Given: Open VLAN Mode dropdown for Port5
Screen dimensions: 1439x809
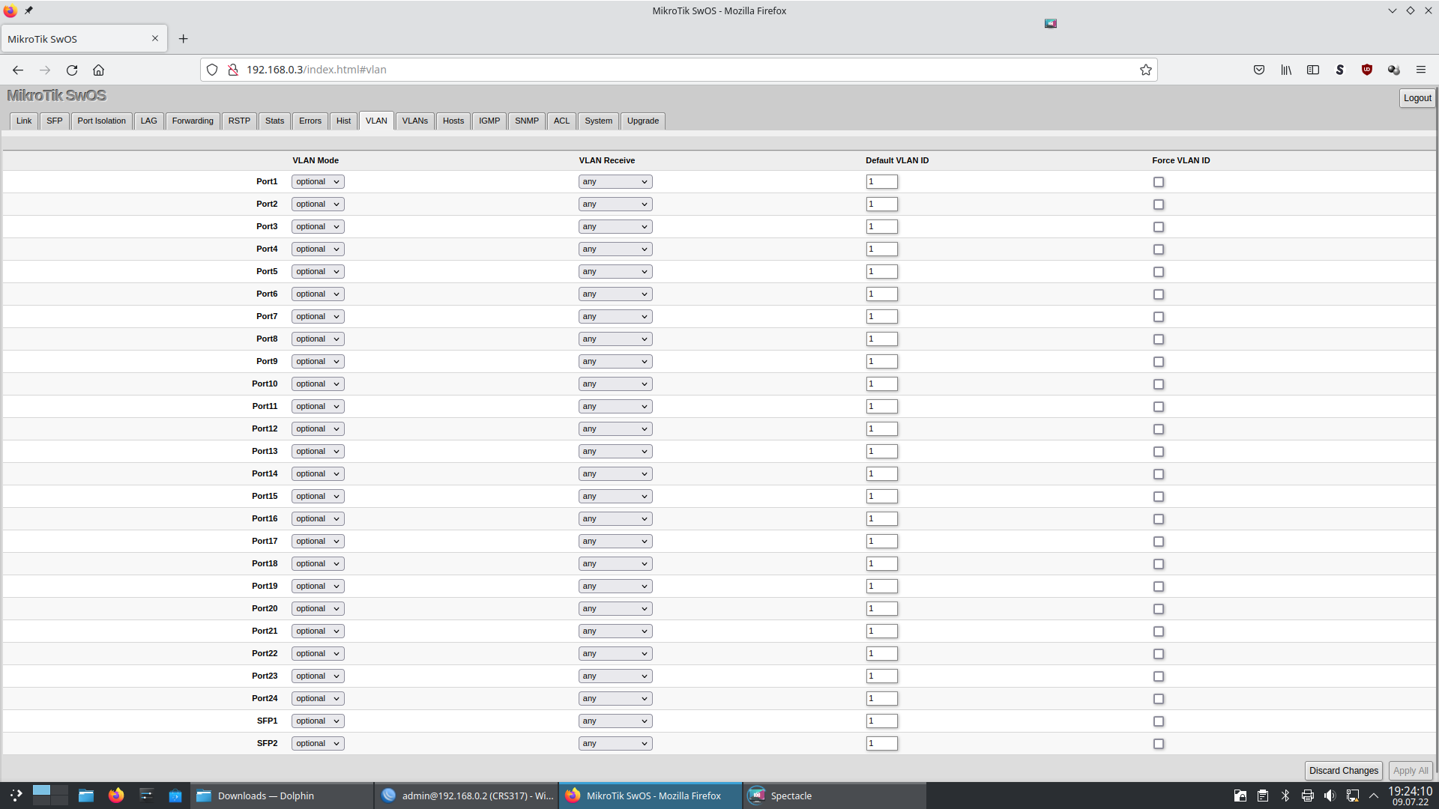Looking at the screenshot, I should point(317,272).
